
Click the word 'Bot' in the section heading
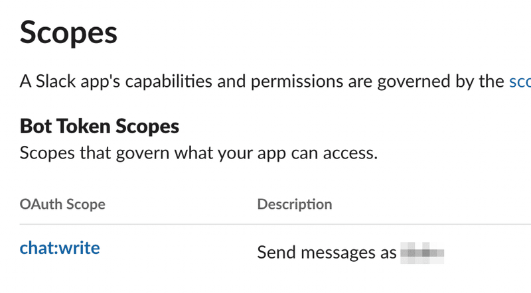pos(35,125)
